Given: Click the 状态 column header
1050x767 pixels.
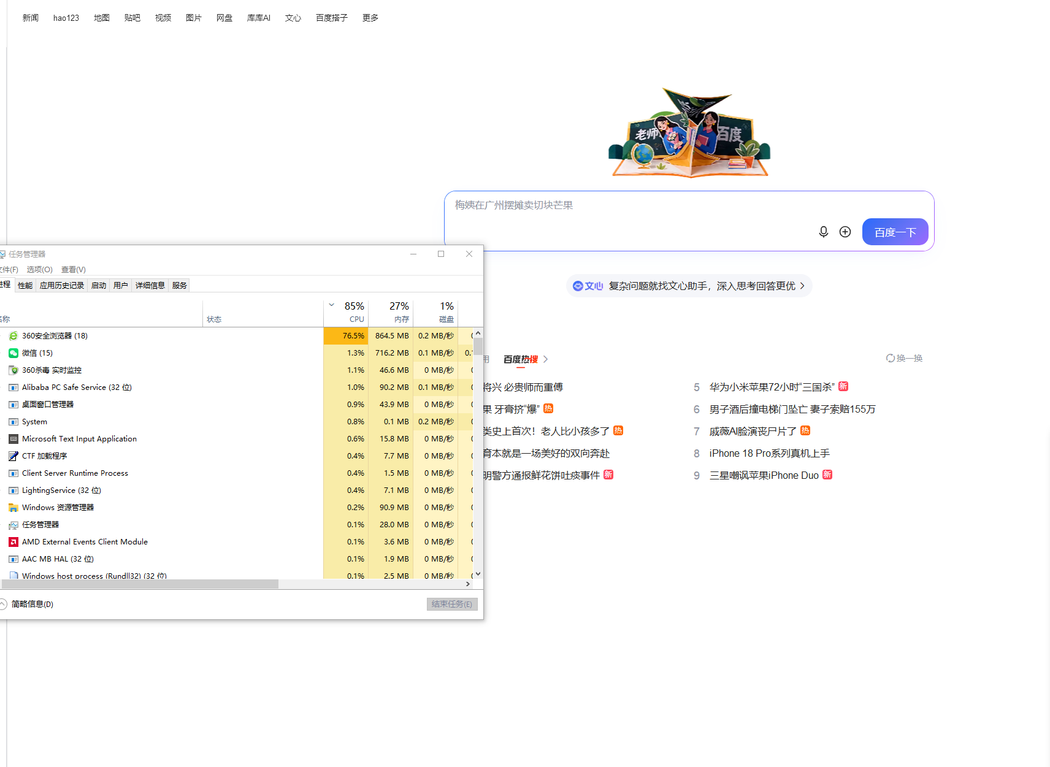Looking at the screenshot, I should pos(263,313).
